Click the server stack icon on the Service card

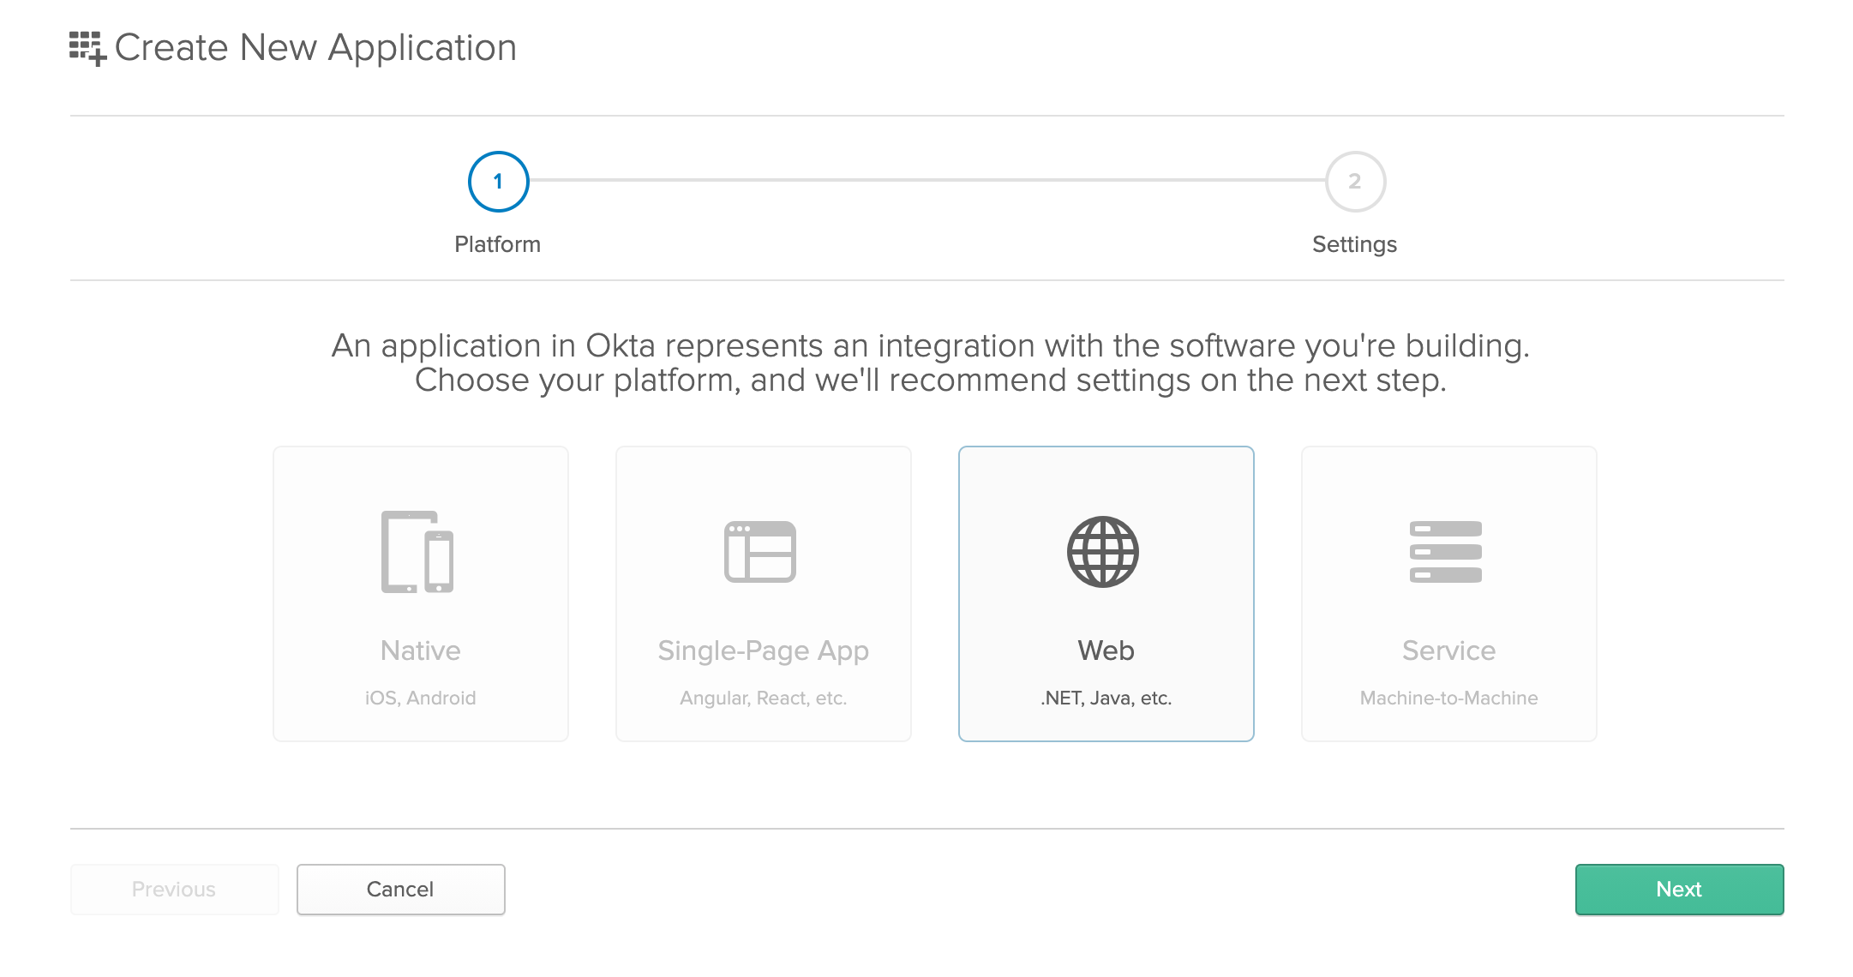click(1448, 552)
